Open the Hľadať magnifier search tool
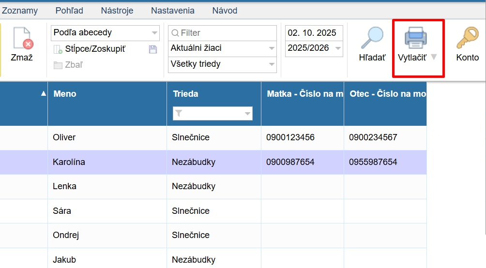The height and width of the screenshot is (268, 486). click(x=372, y=38)
